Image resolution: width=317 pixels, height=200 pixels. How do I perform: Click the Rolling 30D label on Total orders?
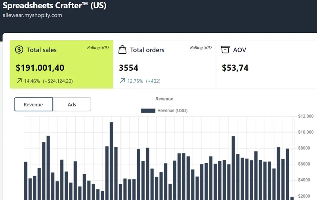(201, 48)
